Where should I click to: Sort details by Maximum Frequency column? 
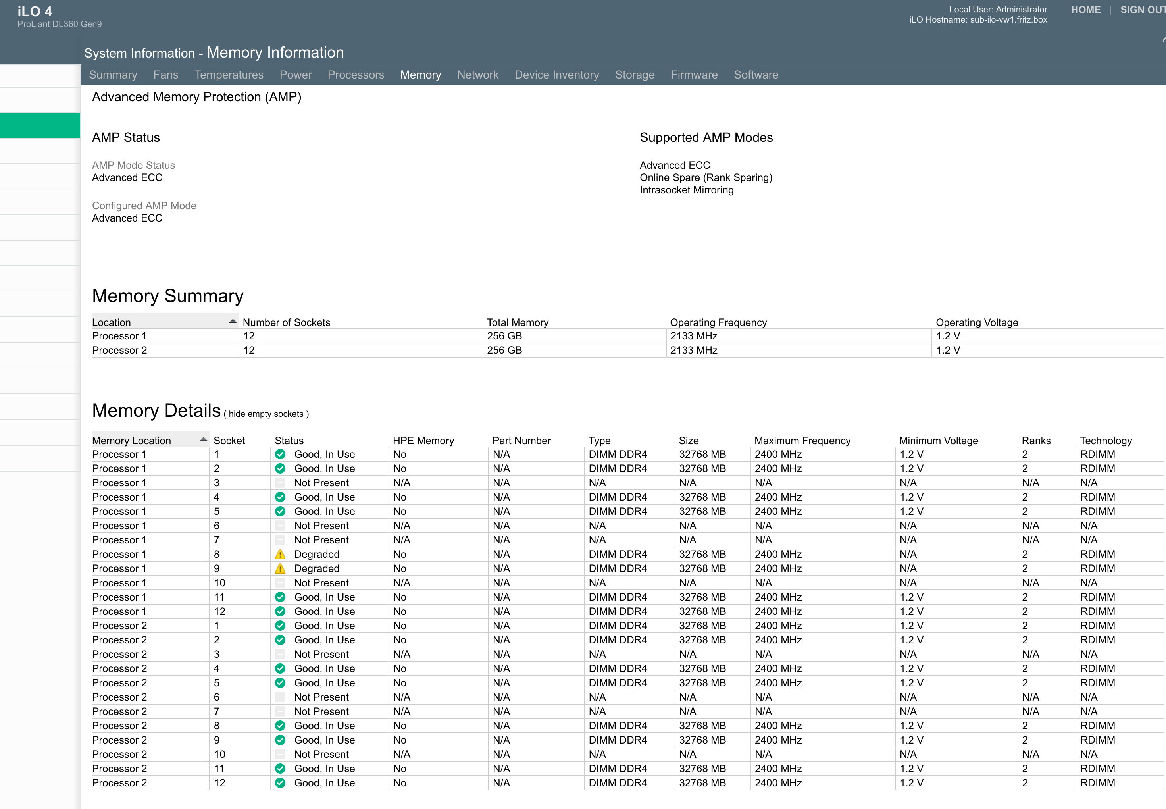(802, 441)
